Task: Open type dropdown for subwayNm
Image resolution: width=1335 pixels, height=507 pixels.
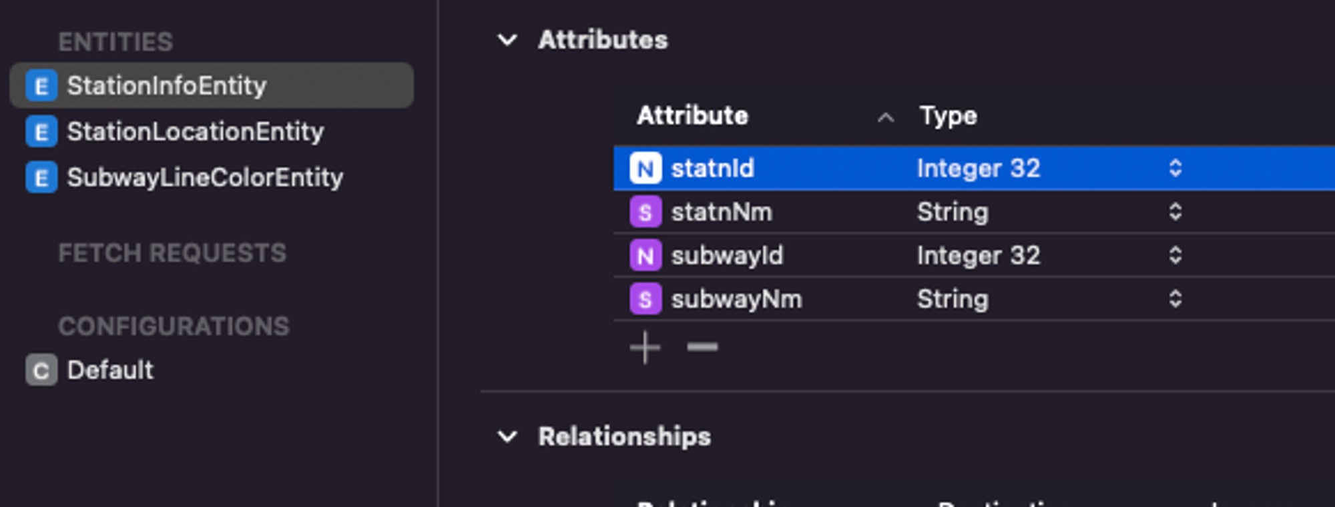Action: point(1175,299)
